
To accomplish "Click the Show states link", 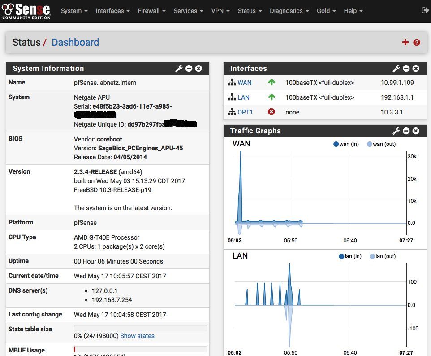I will [137, 336].
